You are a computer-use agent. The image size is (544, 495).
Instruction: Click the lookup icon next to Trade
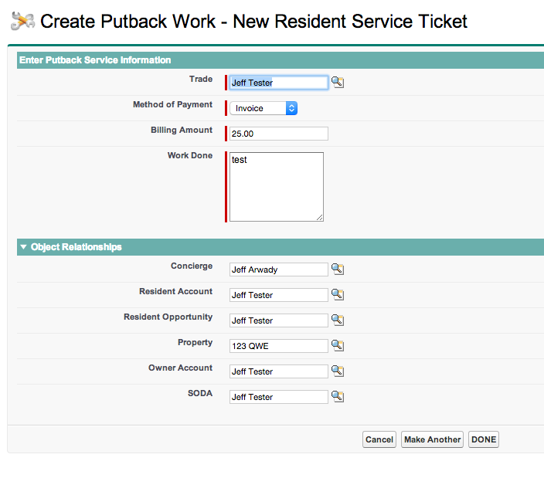(337, 82)
